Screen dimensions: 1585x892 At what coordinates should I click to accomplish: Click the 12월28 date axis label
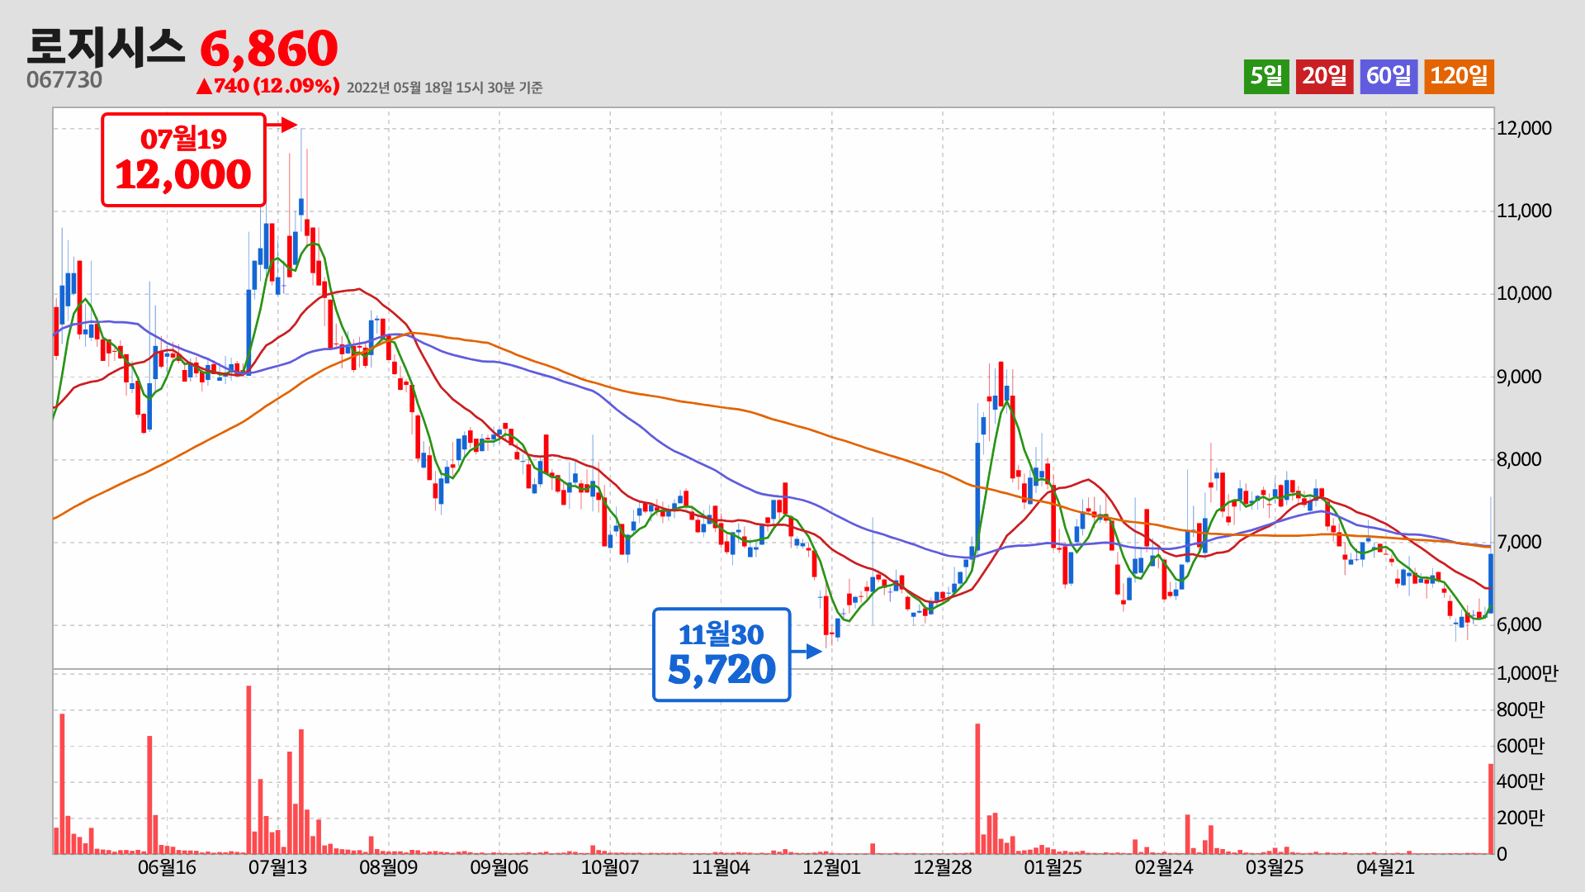pyautogui.click(x=942, y=867)
